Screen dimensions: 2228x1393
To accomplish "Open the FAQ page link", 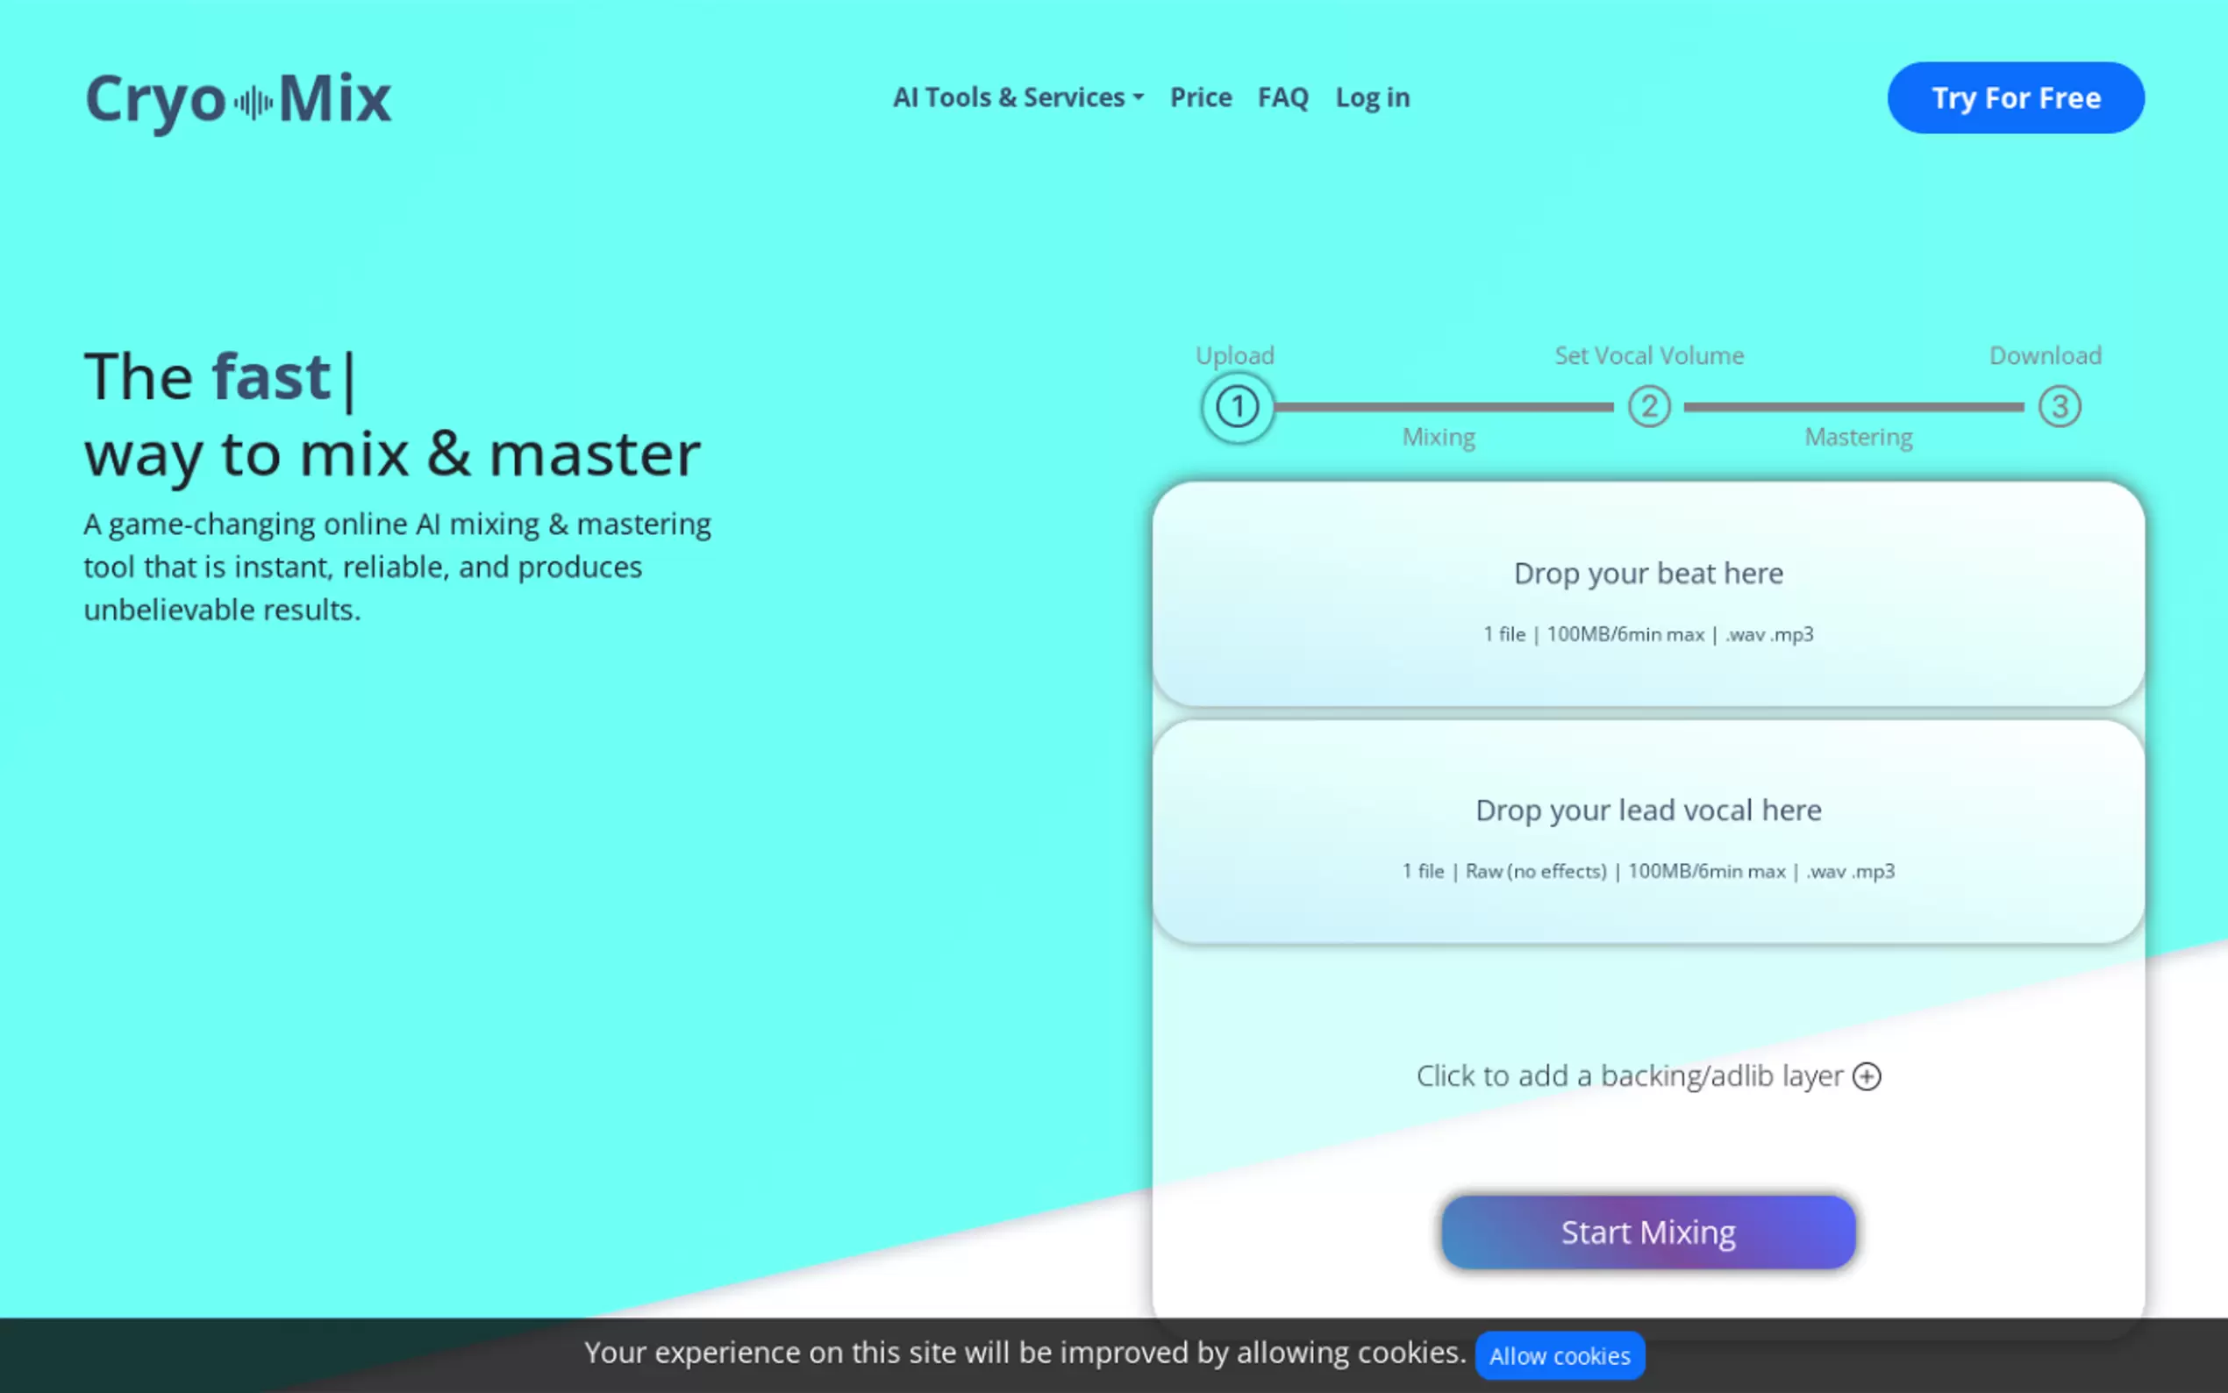I will tap(1282, 97).
